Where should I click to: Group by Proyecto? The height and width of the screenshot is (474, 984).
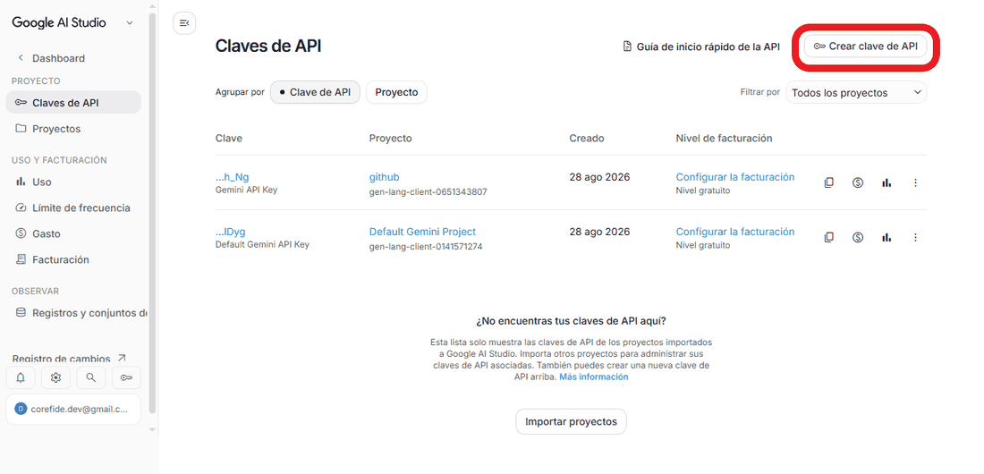click(x=396, y=92)
